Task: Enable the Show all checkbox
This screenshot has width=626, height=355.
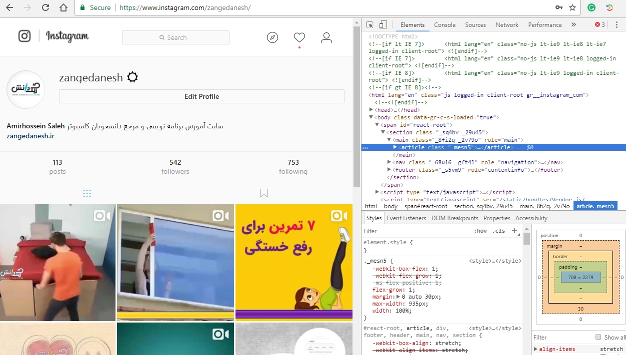Action: tap(598, 337)
